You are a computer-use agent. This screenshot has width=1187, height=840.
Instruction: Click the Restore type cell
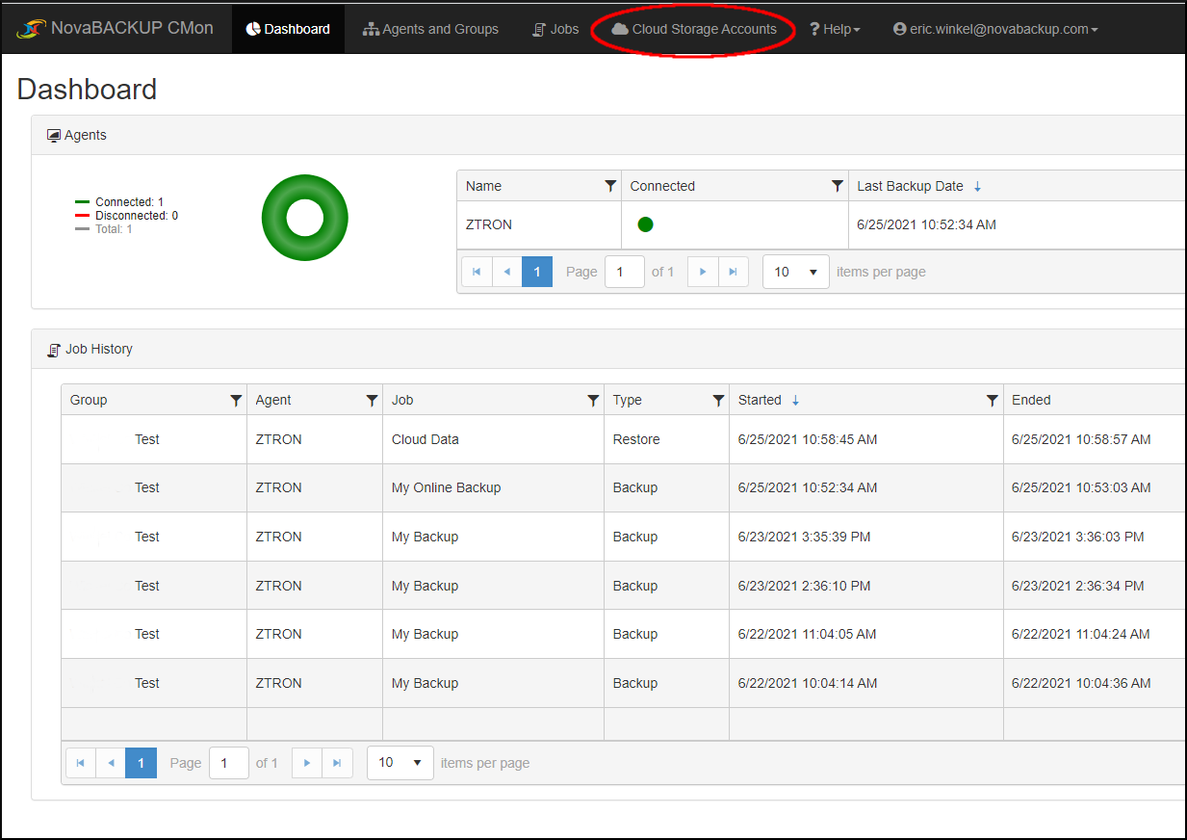[x=636, y=440]
